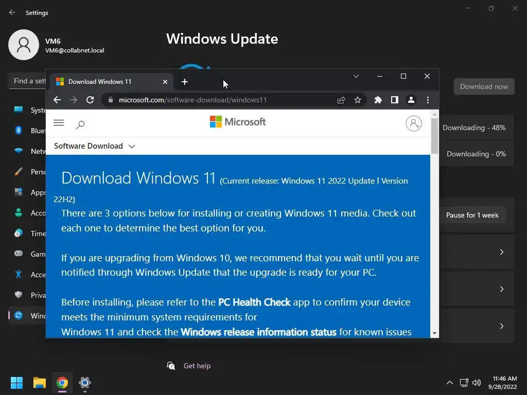Open Accessibility category in Settings sidebar
Viewport: 527px width, 395px height.
(27, 275)
